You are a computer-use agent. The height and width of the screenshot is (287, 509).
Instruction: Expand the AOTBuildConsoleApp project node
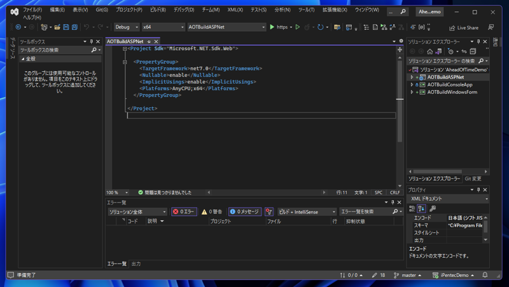(x=412, y=85)
